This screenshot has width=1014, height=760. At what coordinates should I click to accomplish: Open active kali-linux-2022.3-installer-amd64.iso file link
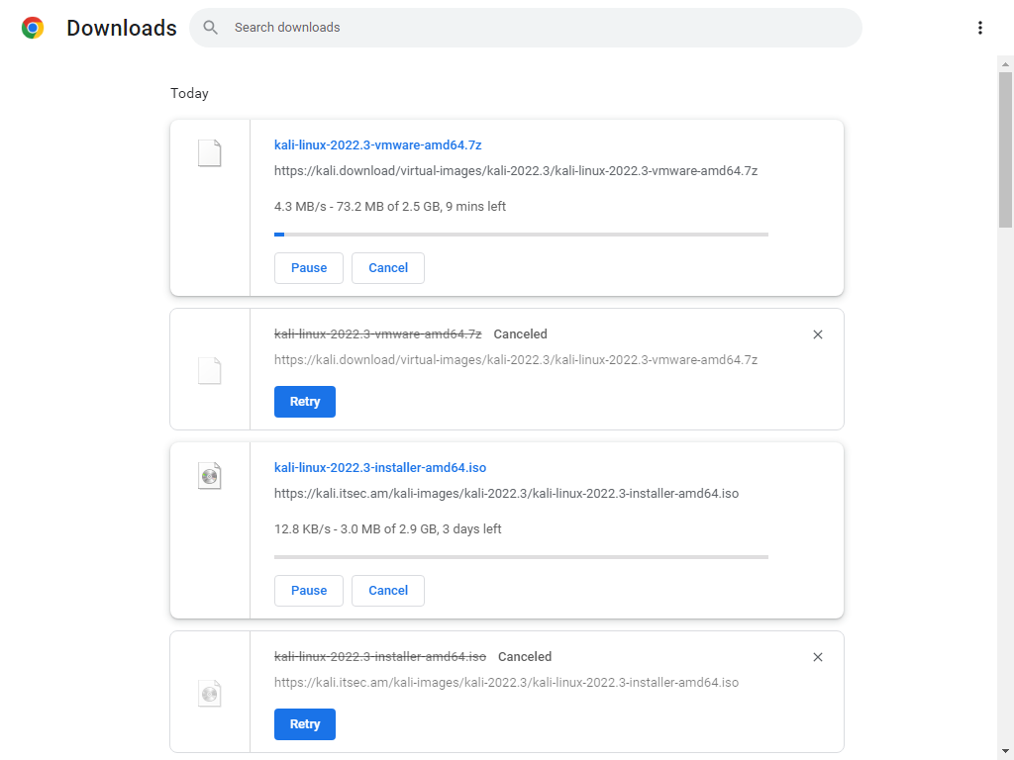click(x=380, y=467)
